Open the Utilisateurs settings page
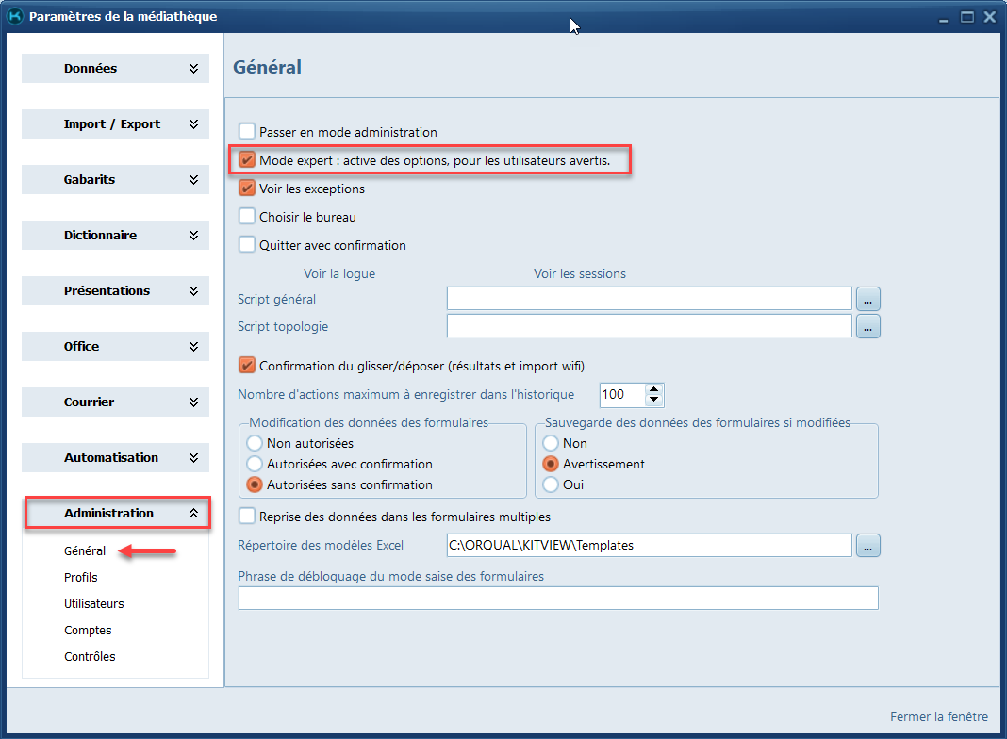The width and height of the screenshot is (1007, 739). coord(93,603)
